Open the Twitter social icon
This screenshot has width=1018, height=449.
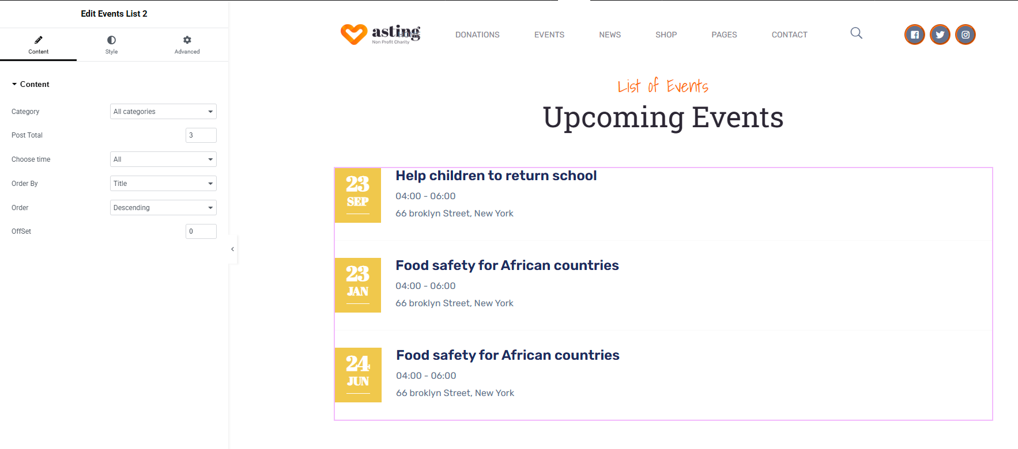pos(940,35)
